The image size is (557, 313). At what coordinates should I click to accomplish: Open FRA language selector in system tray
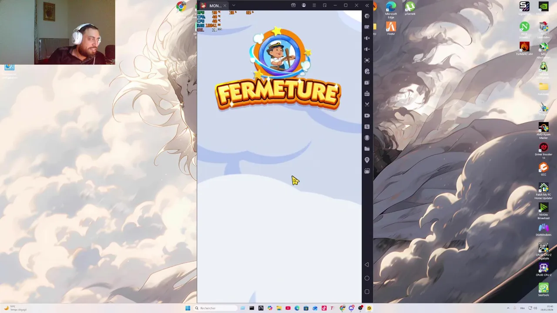[523, 308]
